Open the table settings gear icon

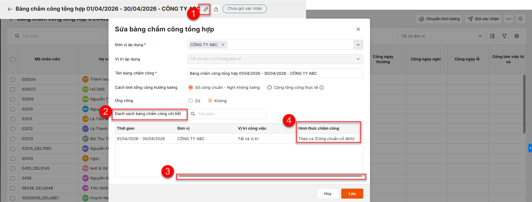coord(517,36)
